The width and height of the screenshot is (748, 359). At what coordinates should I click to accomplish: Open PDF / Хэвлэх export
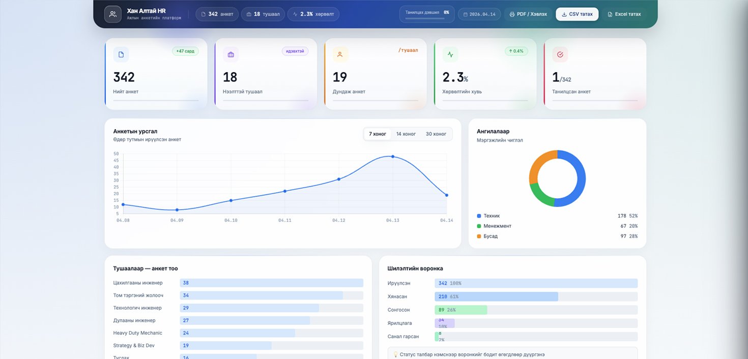[528, 14]
